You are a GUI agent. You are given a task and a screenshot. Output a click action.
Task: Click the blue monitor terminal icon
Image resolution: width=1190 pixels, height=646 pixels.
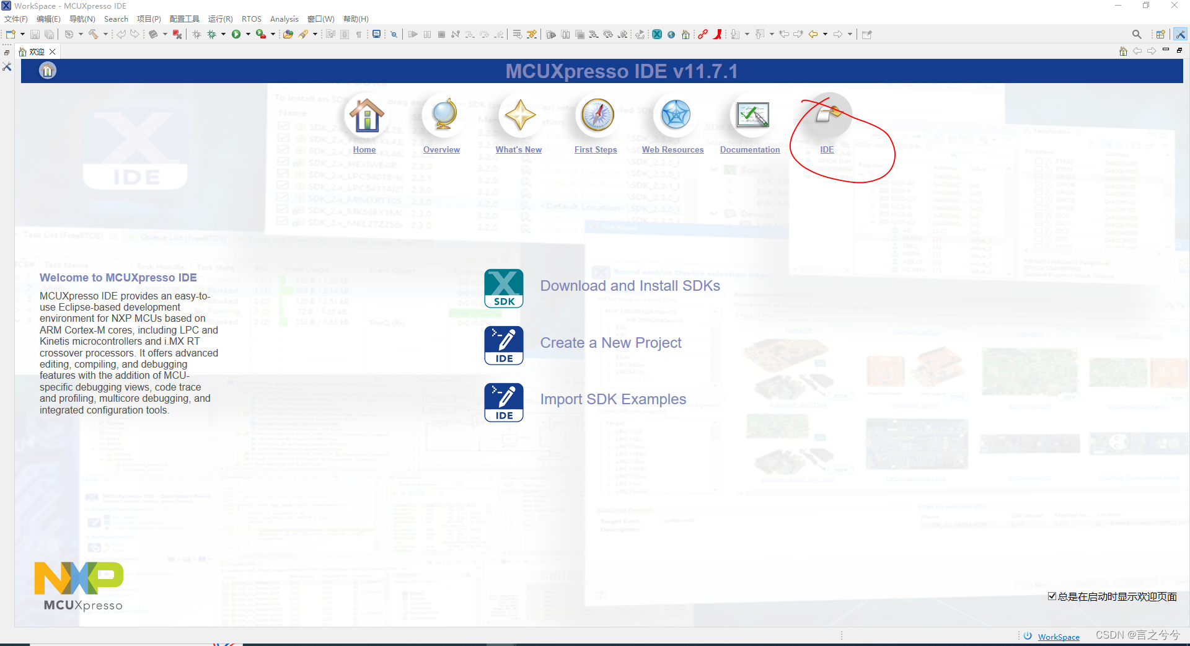click(376, 34)
